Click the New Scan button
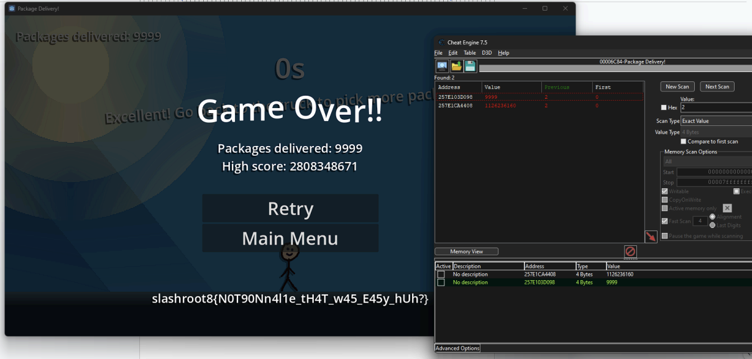This screenshot has height=359, width=752. coord(677,87)
